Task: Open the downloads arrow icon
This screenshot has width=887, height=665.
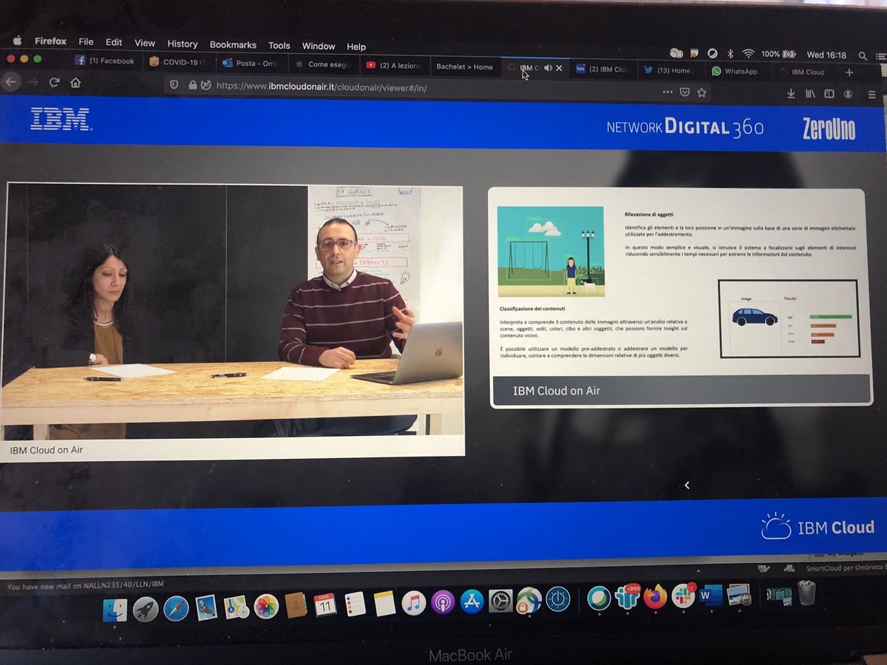Action: tap(791, 92)
